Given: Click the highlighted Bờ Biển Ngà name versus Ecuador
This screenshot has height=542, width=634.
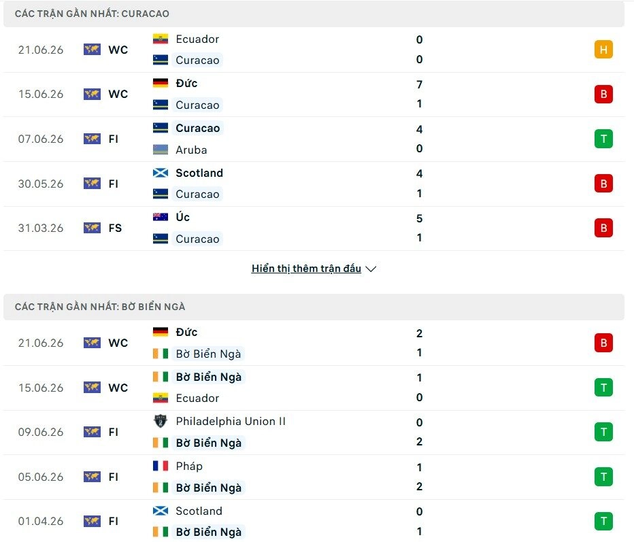Looking at the screenshot, I should (x=209, y=377).
